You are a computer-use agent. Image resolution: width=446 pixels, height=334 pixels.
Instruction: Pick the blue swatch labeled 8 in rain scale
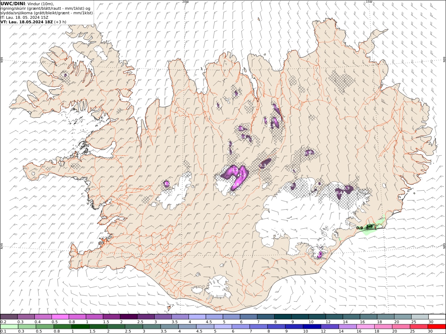click(x=276, y=326)
